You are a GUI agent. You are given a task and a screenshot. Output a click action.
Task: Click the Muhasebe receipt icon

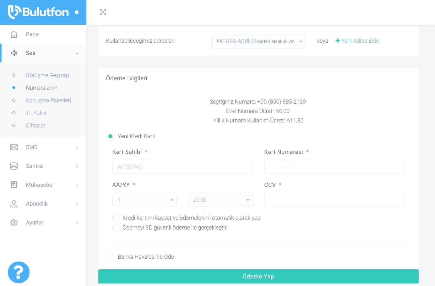click(x=14, y=185)
